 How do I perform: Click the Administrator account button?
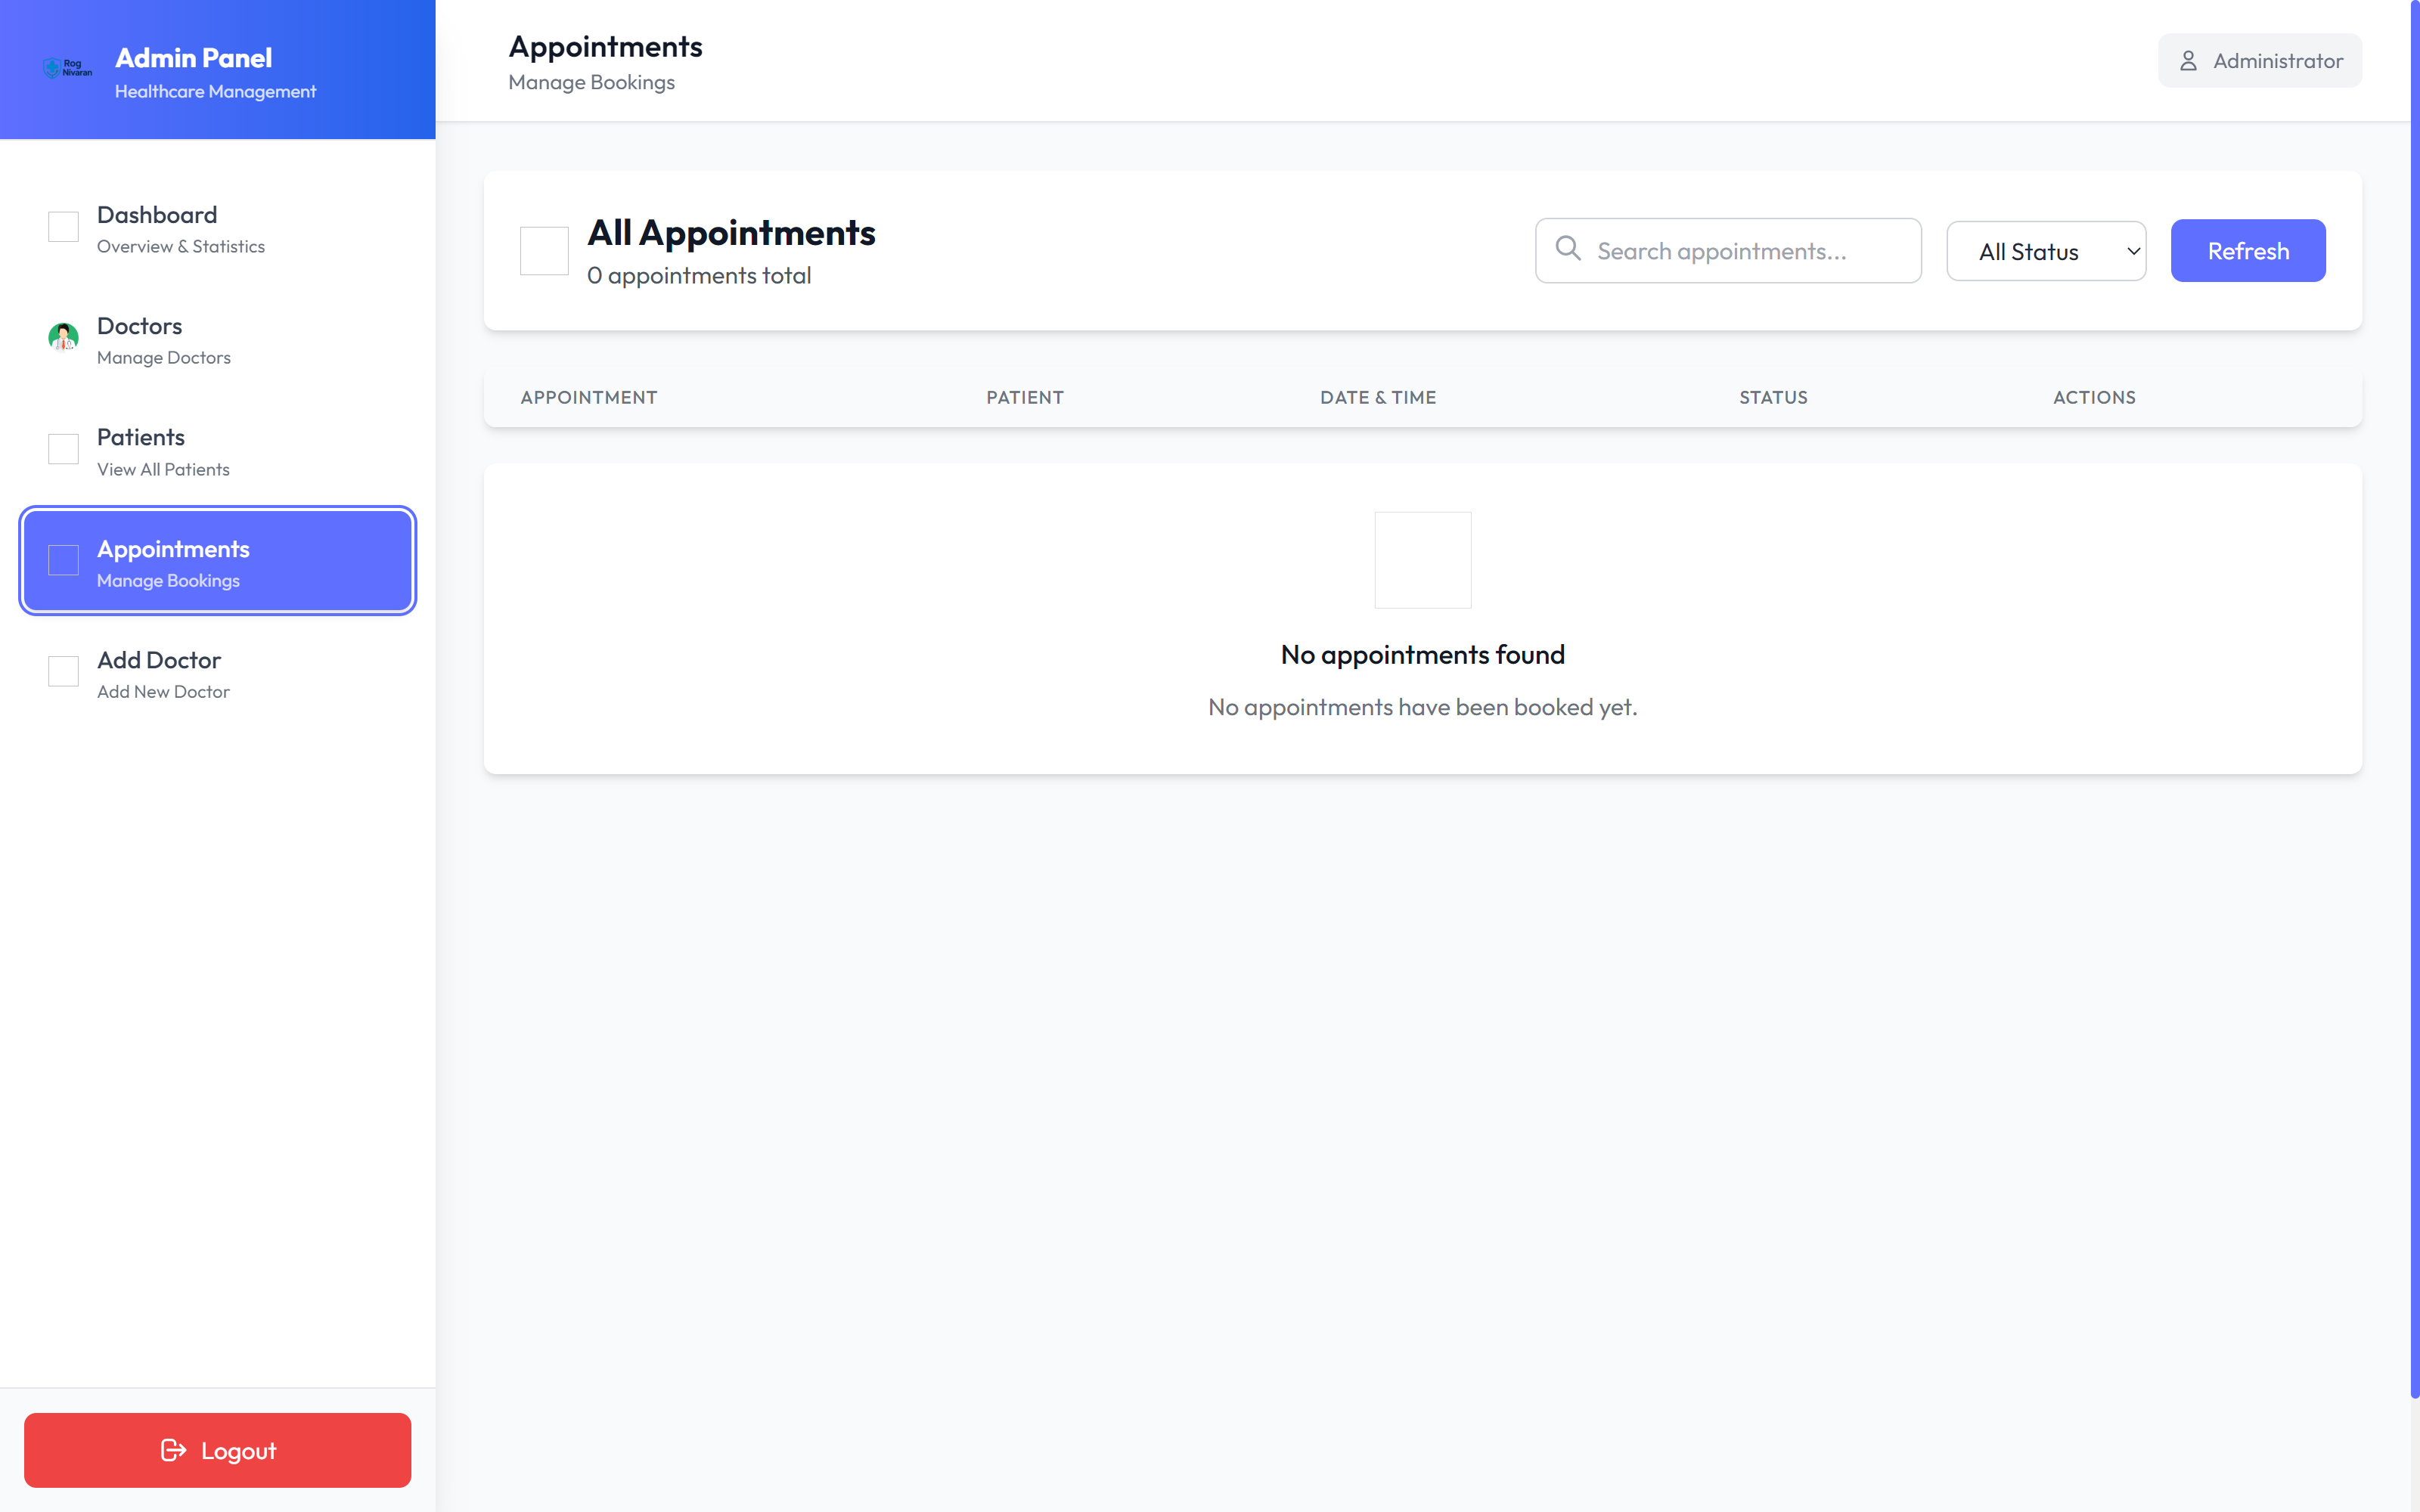[x=2259, y=61]
